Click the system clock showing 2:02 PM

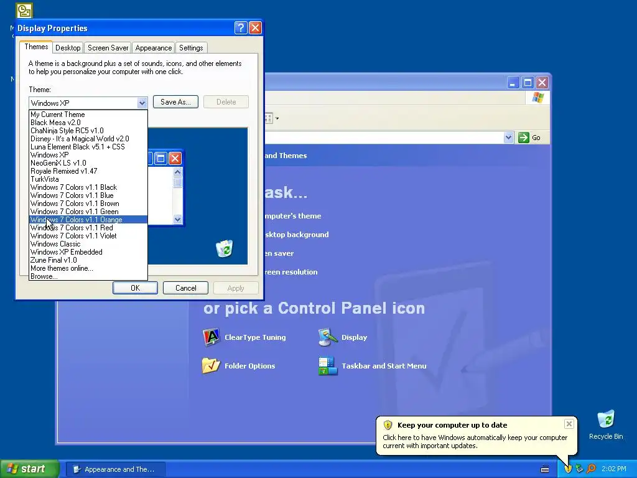(614, 469)
